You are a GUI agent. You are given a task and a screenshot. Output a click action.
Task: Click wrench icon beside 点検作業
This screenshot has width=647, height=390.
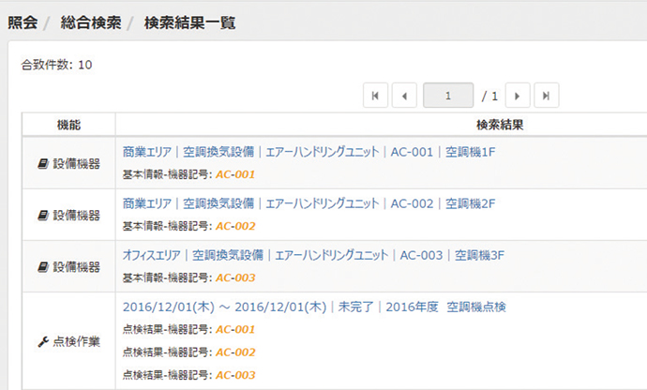coord(41,342)
